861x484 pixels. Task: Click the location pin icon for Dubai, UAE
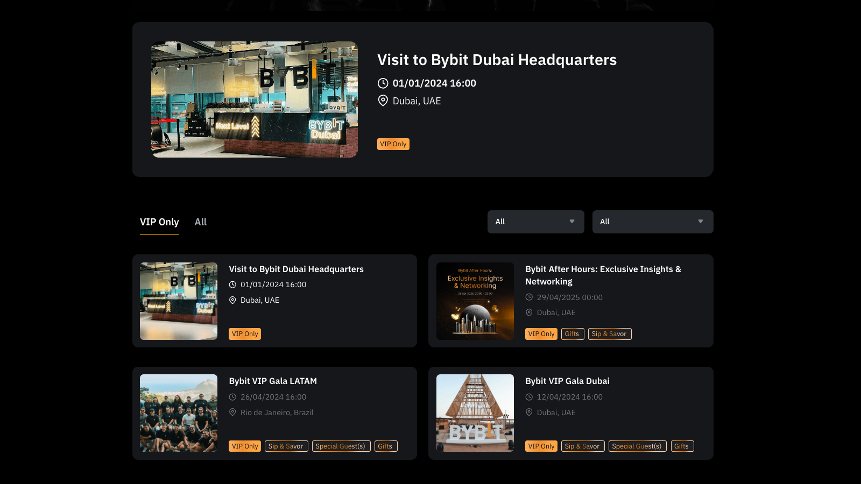tap(383, 101)
